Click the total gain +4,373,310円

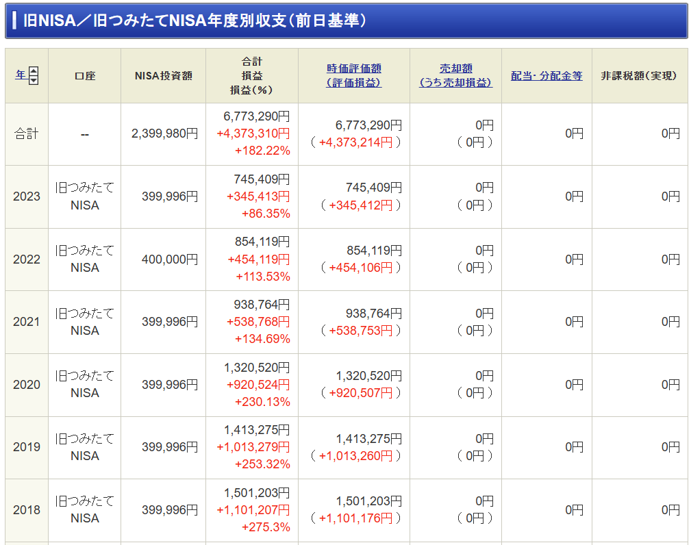click(x=253, y=134)
